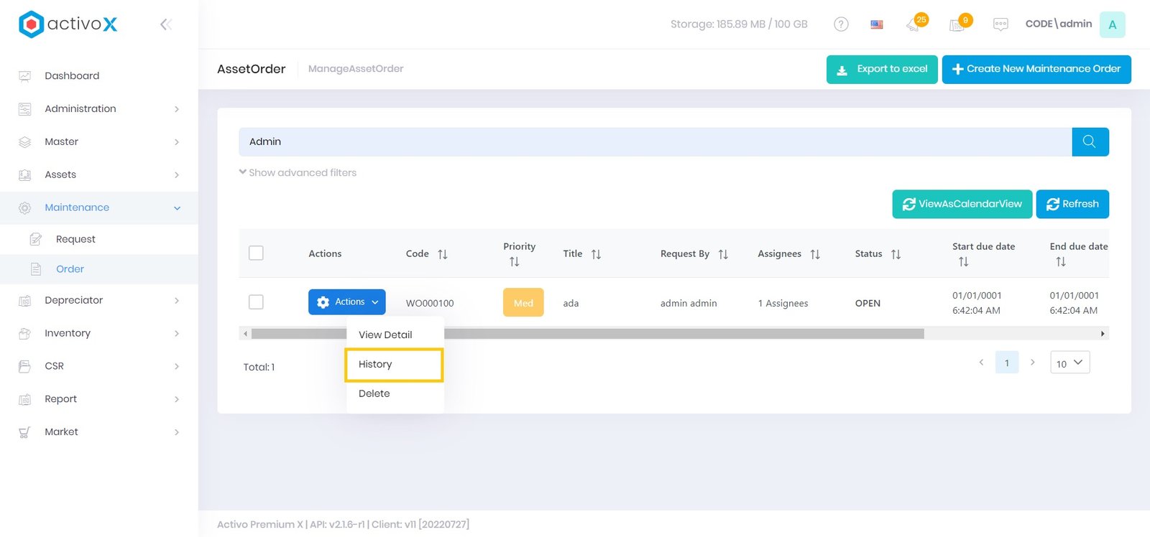Viewport: 1150px width, 537px height.
Task: Click the admin user avatar
Action: click(x=1112, y=24)
